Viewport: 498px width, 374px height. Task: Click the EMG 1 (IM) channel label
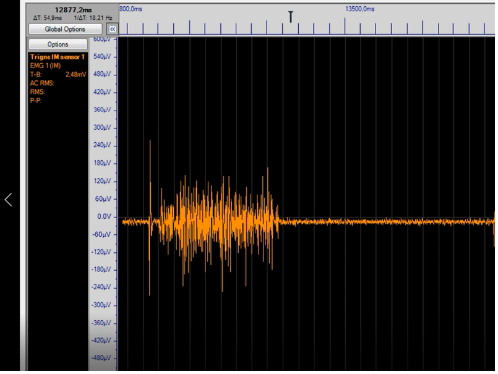point(45,66)
